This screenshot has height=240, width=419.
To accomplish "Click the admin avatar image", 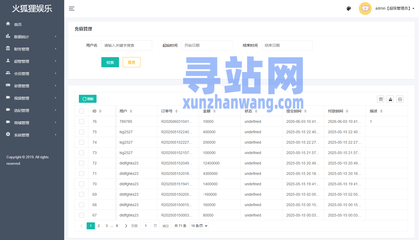I will click(365, 9).
